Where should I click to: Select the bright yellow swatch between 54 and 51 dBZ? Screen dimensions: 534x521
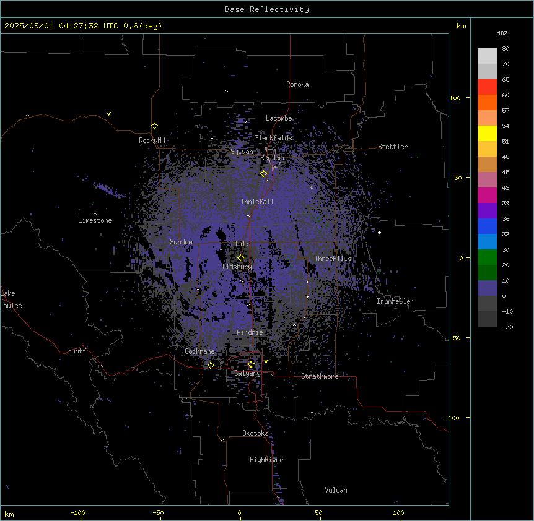pos(487,133)
